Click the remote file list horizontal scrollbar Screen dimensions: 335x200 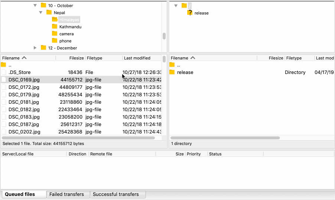225,138
